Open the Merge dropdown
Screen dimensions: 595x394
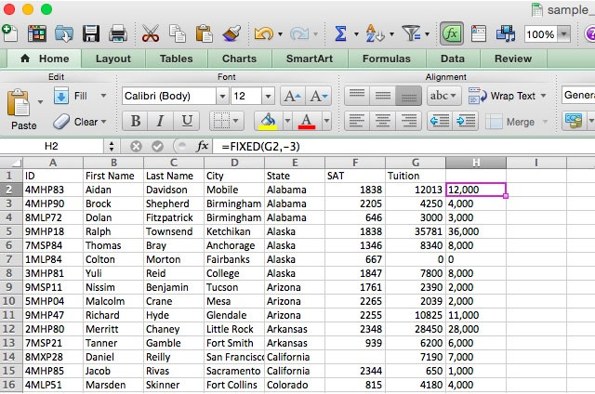click(x=546, y=122)
